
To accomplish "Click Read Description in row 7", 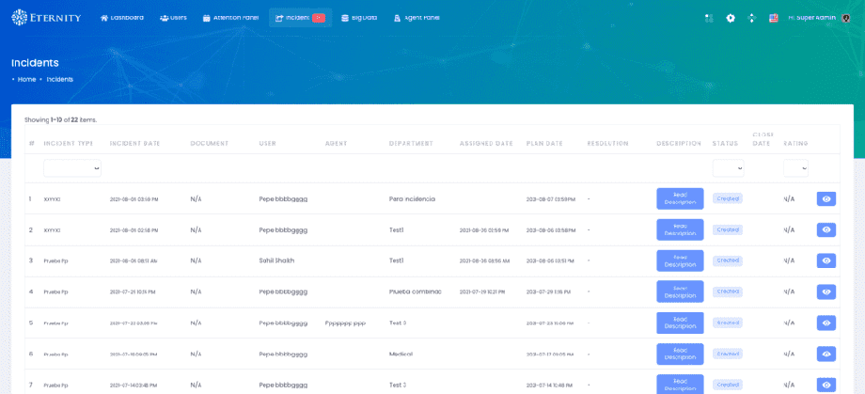I will [x=680, y=385].
